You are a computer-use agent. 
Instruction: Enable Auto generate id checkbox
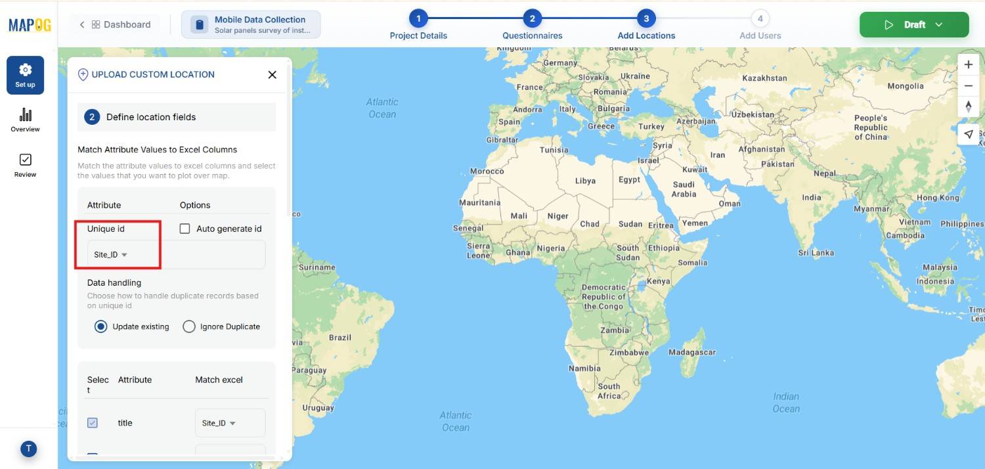(185, 229)
